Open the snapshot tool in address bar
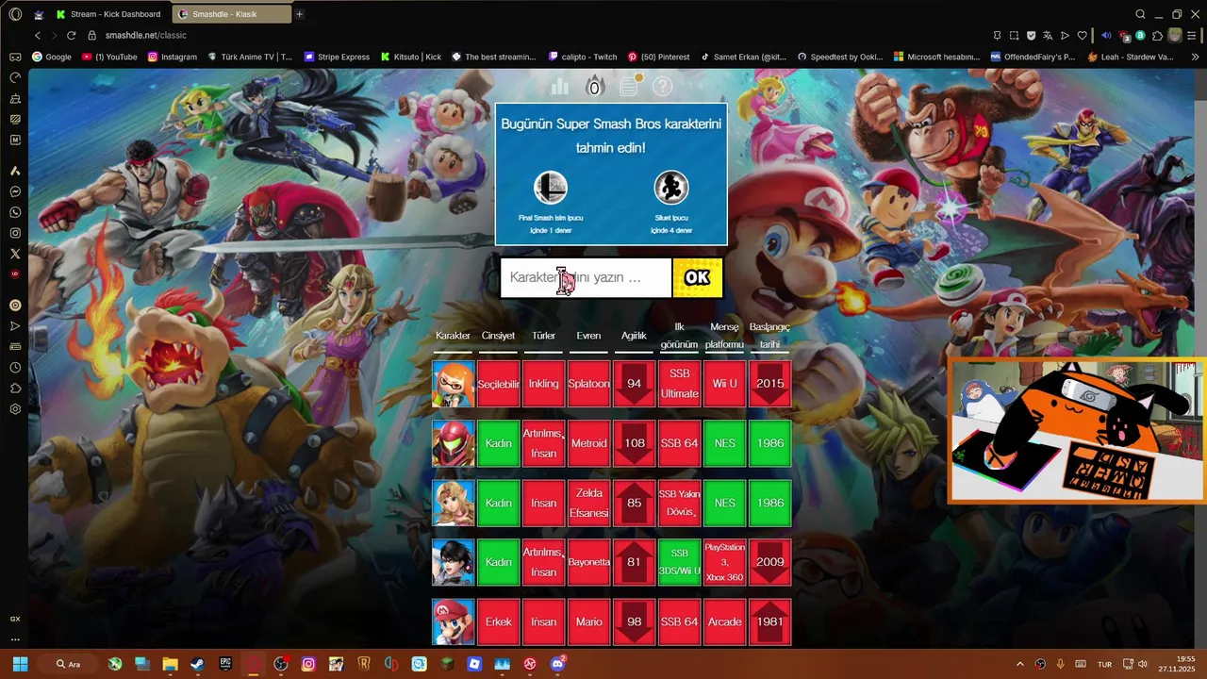The image size is (1207, 679). 1014,35
